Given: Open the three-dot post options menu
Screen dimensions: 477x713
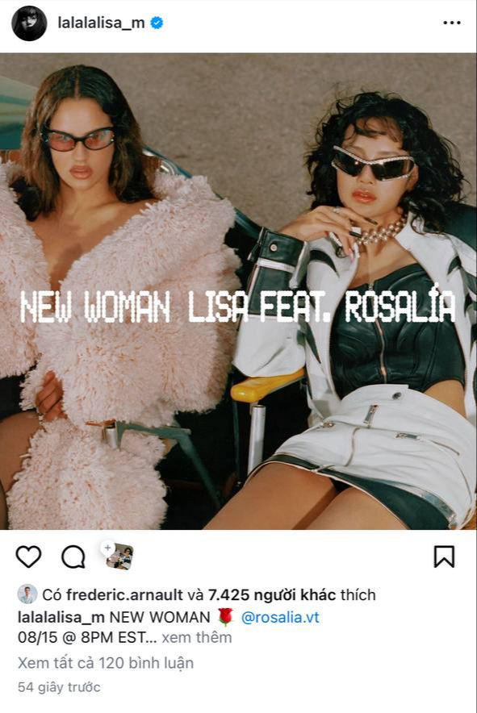Looking at the screenshot, I should click(x=452, y=23).
